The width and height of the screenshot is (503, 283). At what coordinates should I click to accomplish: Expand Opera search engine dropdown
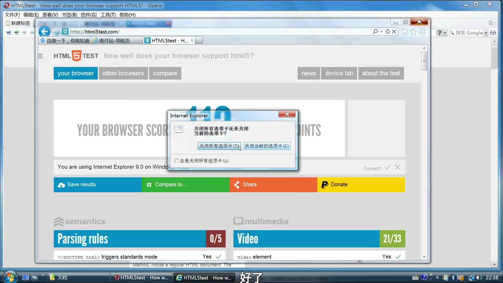(486, 33)
